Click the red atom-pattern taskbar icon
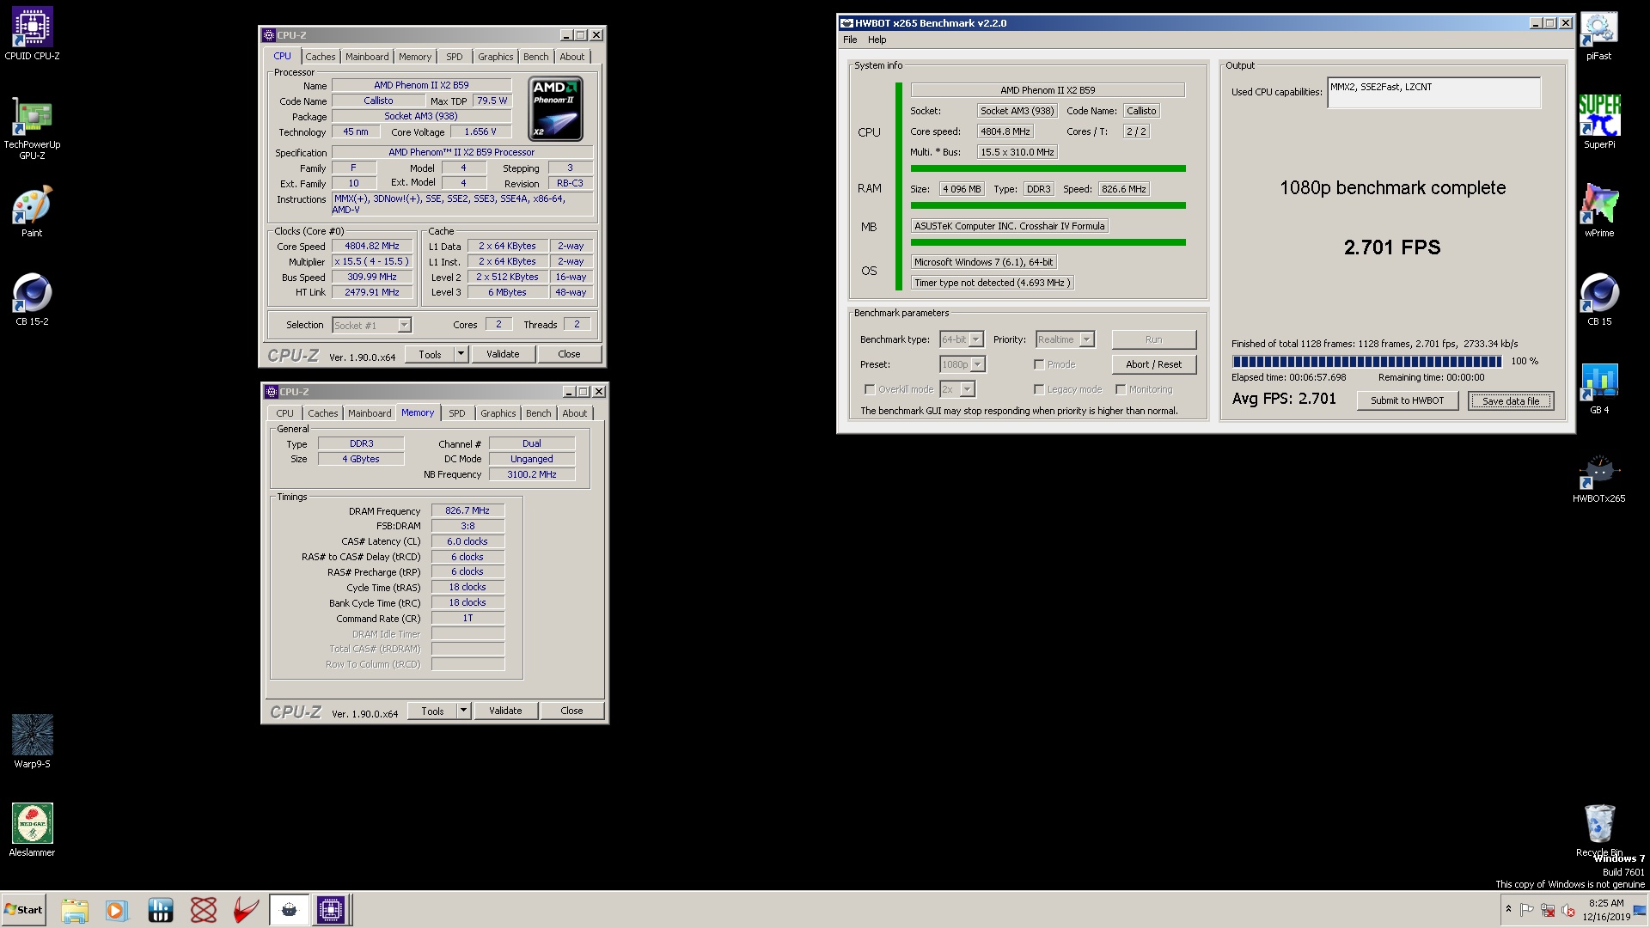1650x928 pixels. pos(204,910)
